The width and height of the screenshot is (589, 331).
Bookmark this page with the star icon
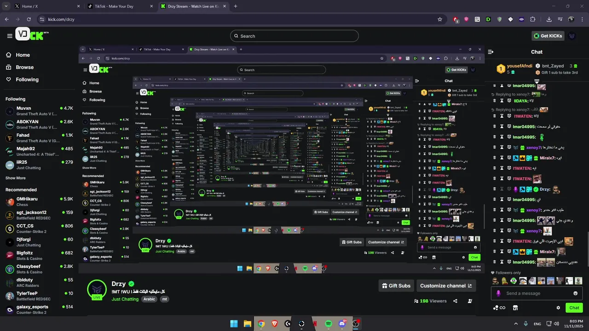click(440, 19)
